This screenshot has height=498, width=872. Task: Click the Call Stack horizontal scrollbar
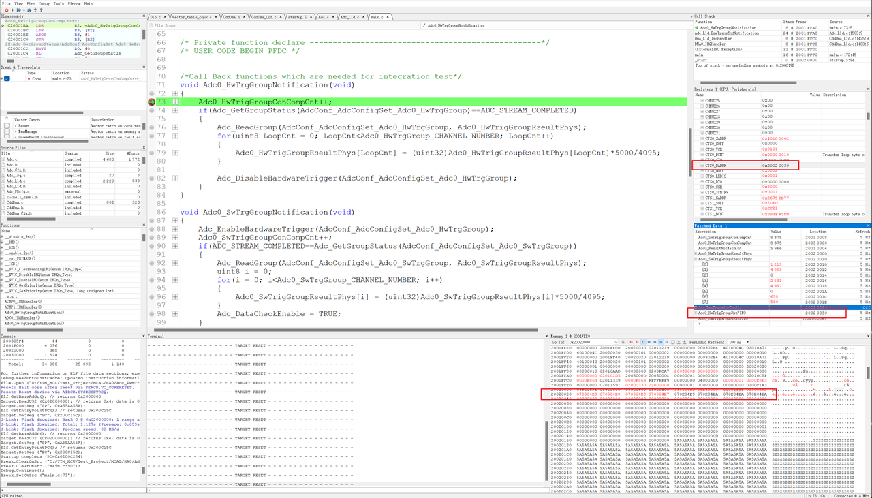point(748,82)
